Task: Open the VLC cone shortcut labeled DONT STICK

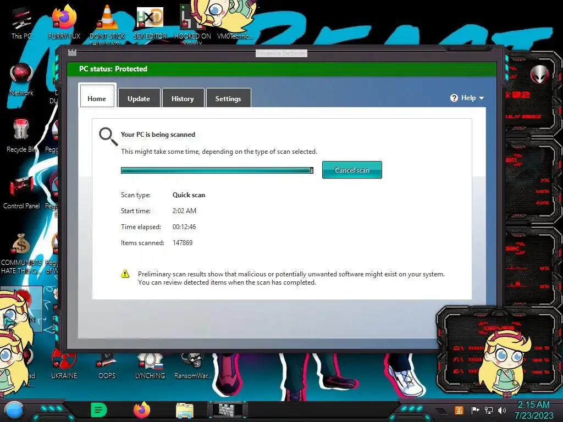Action: (x=107, y=24)
